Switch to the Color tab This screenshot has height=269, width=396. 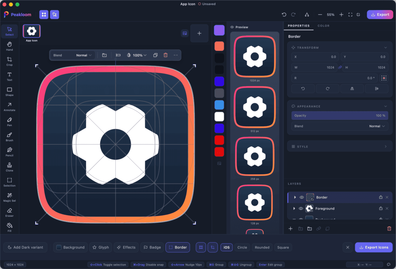[324, 26]
